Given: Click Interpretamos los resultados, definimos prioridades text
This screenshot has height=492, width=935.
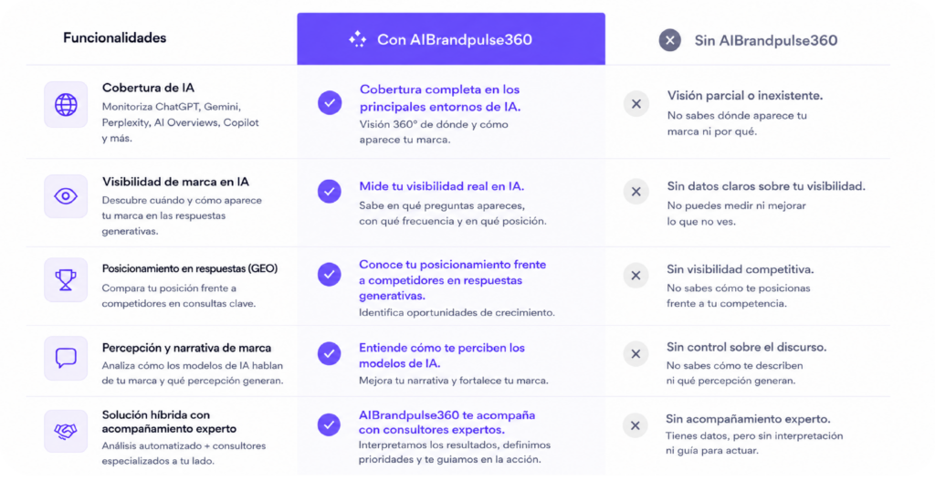Looking at the screenshot, I should [x=455, y=452].
